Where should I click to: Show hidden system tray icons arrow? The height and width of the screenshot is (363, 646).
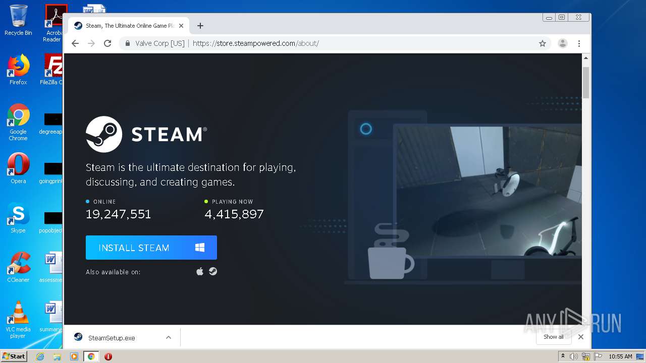click(563, 356)
